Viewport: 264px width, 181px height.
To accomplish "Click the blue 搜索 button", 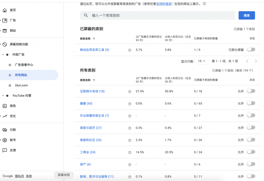I will [246, 15].
